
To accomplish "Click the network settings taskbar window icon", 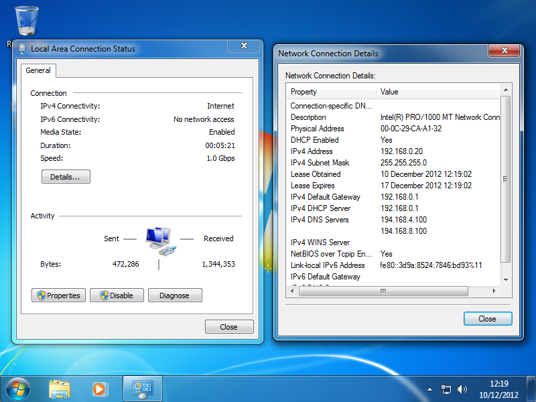I will coord(143,388).
